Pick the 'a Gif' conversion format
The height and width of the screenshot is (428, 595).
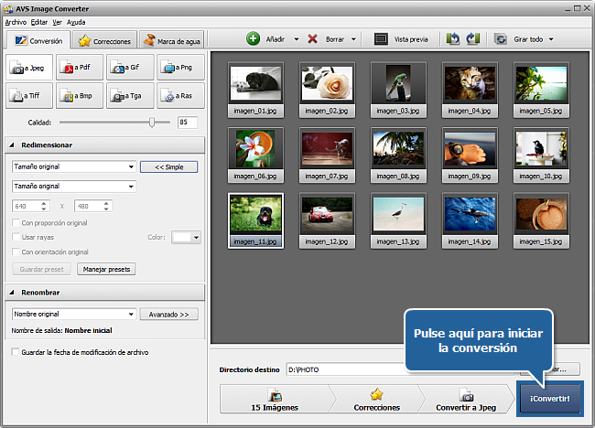(129, 67)
